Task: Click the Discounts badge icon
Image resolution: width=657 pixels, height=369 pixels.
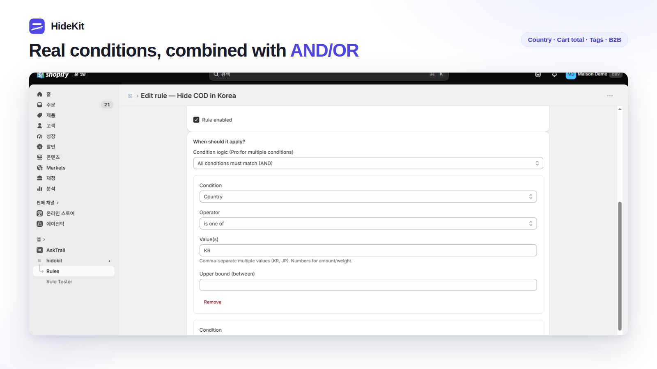Action: click(x=40, y=147)
